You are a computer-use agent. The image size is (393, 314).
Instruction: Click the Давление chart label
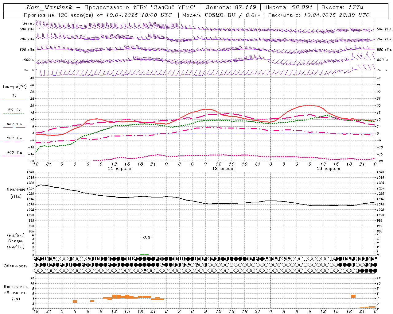pos(16,190)
